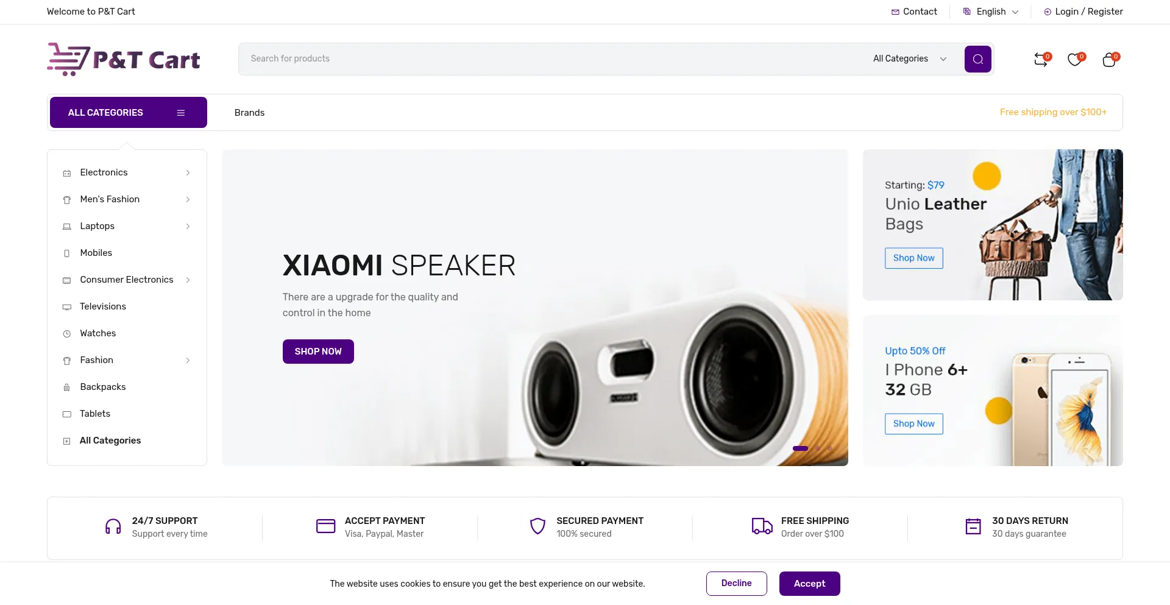Viewport: 1170px width, 605px height.
Task: Open the Brands menu item
Action: (x=249, y=113)
